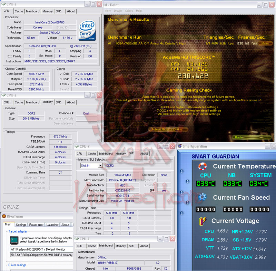Click the processor name Intel Core 2 Duo E6700
This screenshot has width=276, height=271.
50,22
